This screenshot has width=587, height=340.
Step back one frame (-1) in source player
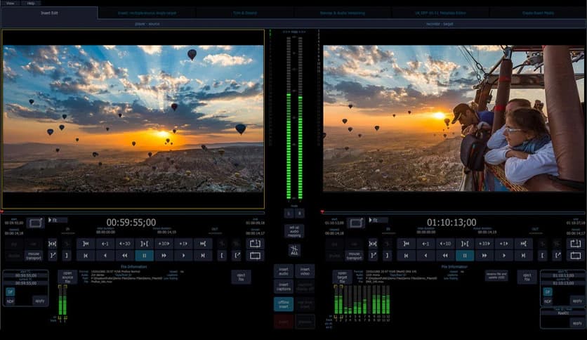105,243
